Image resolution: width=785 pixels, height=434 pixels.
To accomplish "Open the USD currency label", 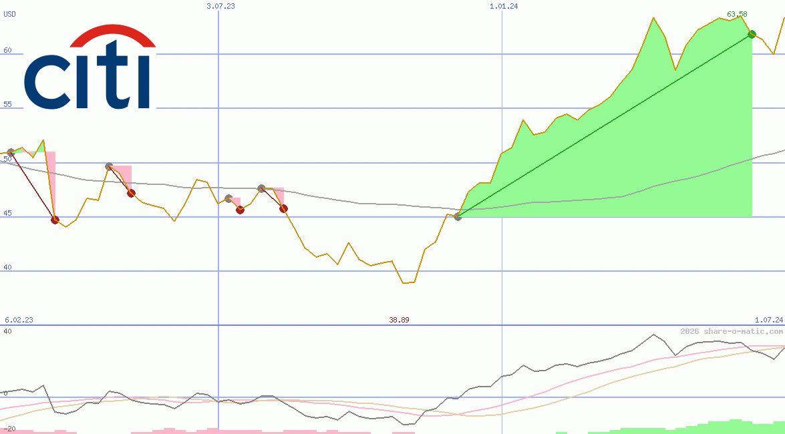I will (8, 15).
